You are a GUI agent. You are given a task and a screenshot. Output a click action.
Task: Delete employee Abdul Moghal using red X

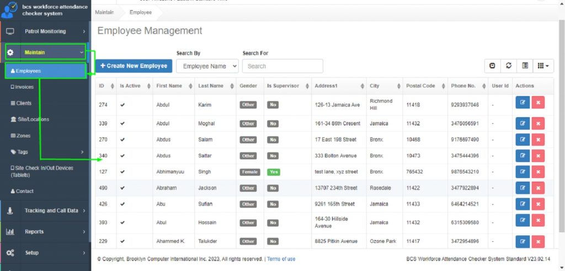pyautogui.click(x=538, y=123)
